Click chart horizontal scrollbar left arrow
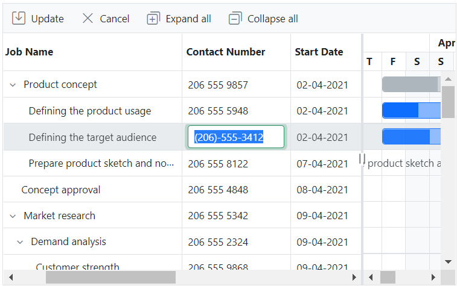 pos(371,278)
